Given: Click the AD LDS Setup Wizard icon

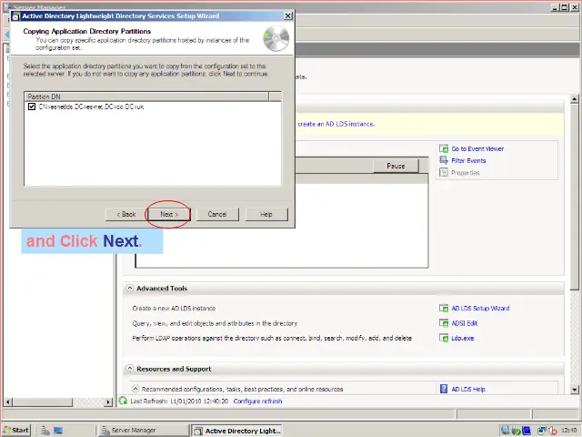Looking at the screenshot, I should 444,309.
